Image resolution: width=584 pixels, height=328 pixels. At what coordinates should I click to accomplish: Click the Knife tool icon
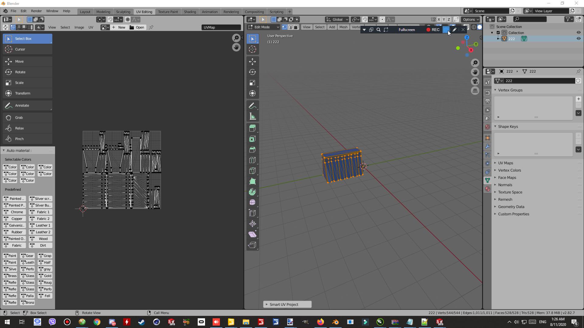(252, 171)
